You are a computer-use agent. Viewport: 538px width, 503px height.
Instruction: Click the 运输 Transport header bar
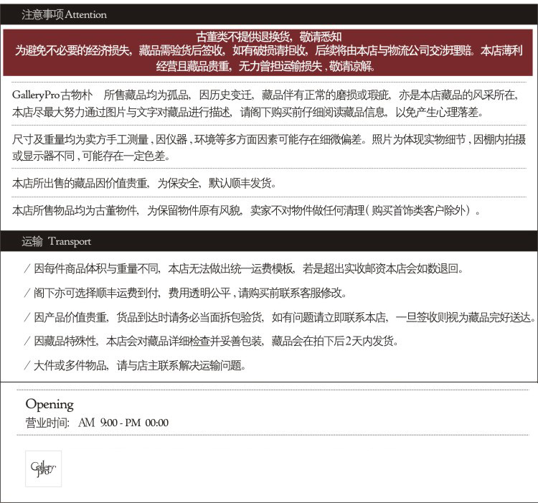(269, 241)
